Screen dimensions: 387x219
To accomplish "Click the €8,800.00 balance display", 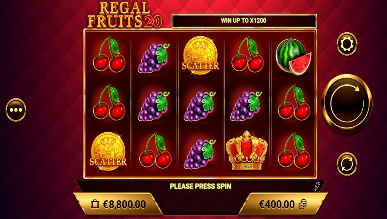I will (x=118, y=204).
